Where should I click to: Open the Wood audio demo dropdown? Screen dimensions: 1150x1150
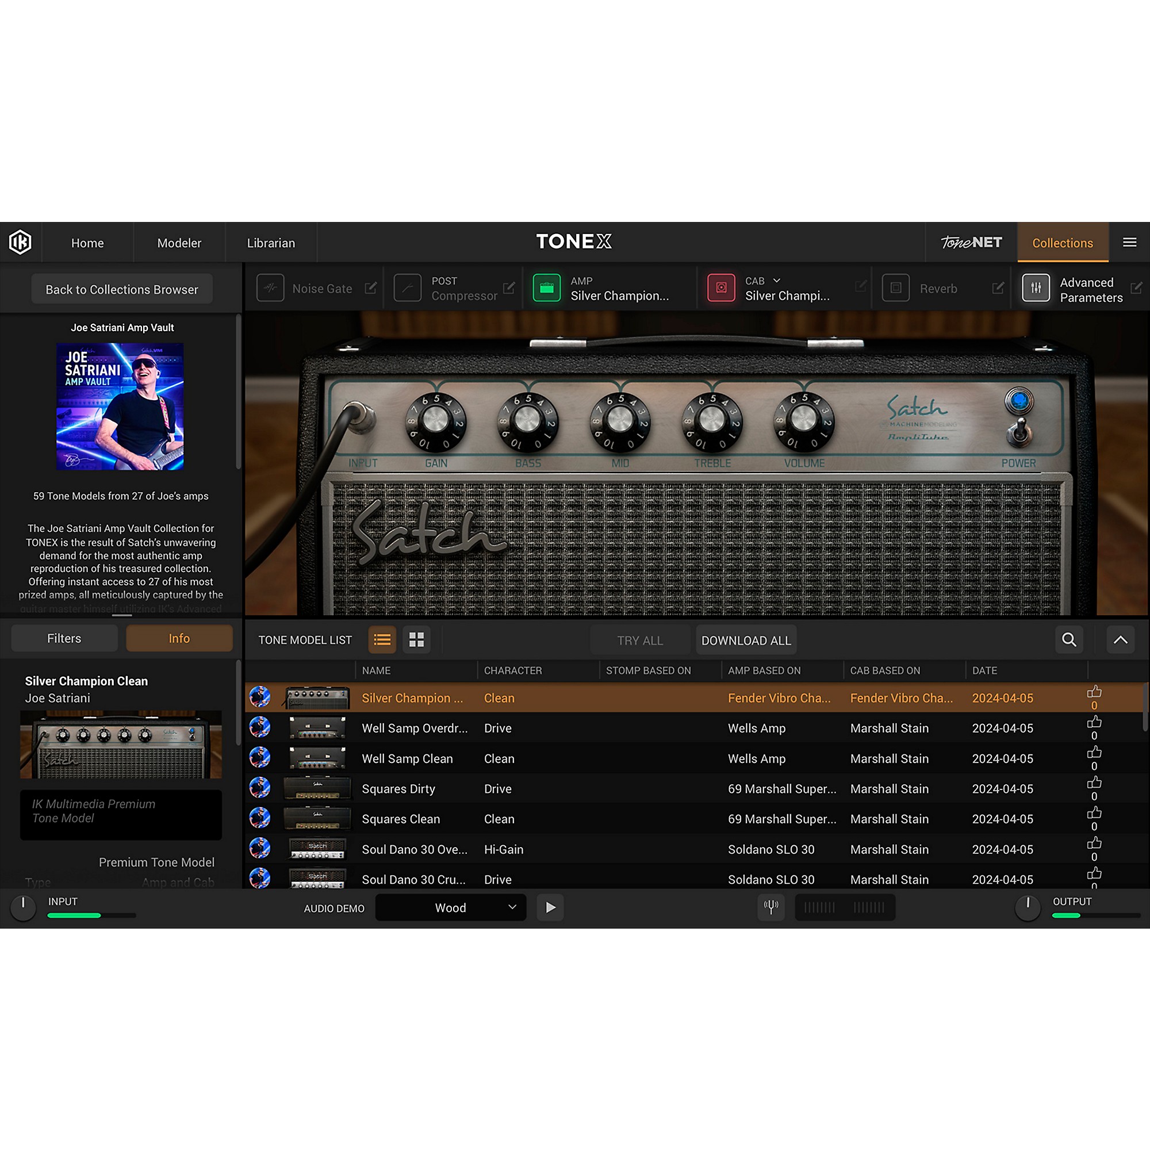coord(451,907)
